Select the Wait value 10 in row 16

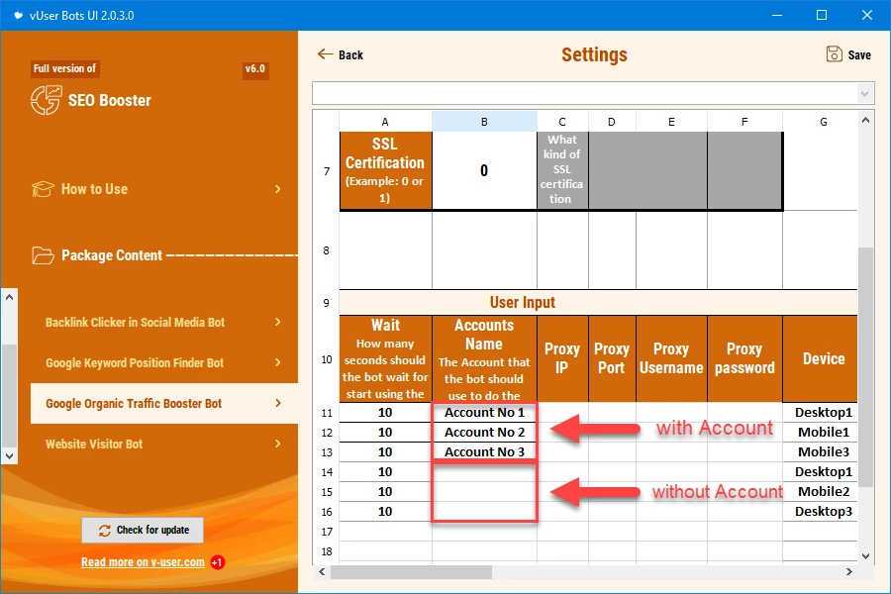point(385,512)
